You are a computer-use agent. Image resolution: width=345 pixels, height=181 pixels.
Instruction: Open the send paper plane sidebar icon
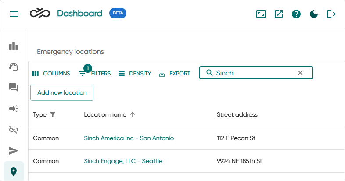[x=14, y=151]
